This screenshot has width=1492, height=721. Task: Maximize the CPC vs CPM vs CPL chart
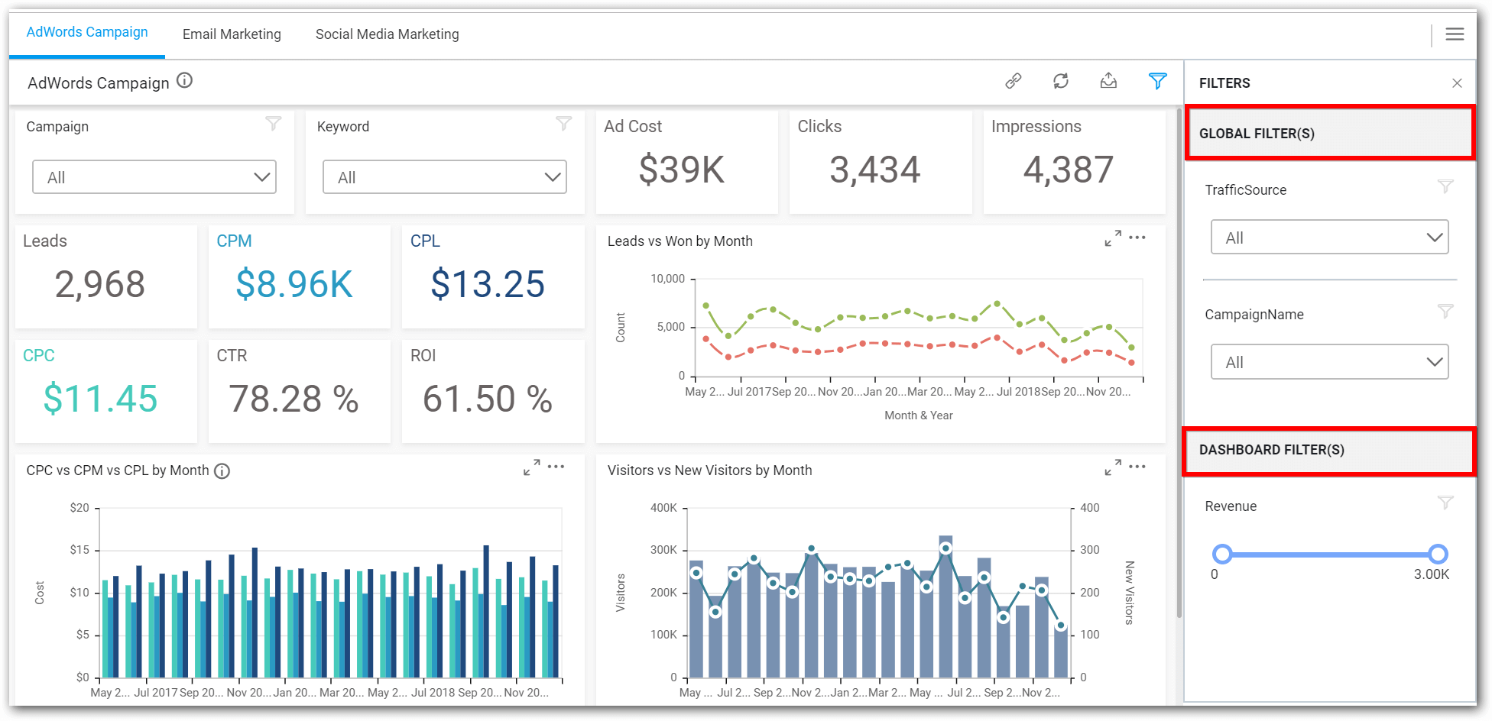click(532, 467)
